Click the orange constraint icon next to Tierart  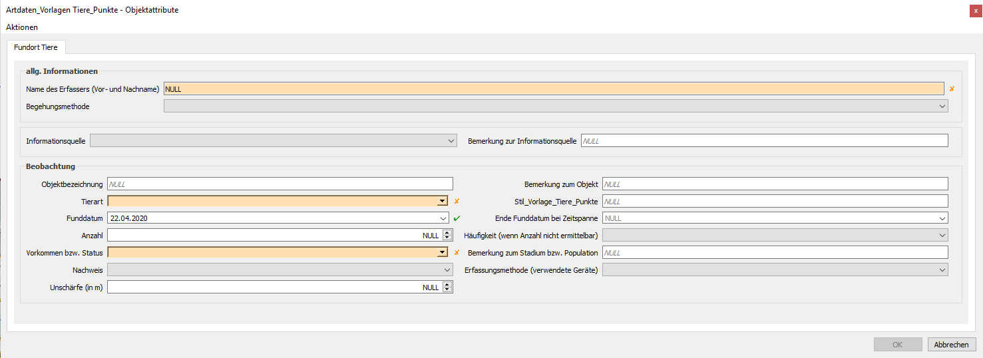tap(457, 201)
